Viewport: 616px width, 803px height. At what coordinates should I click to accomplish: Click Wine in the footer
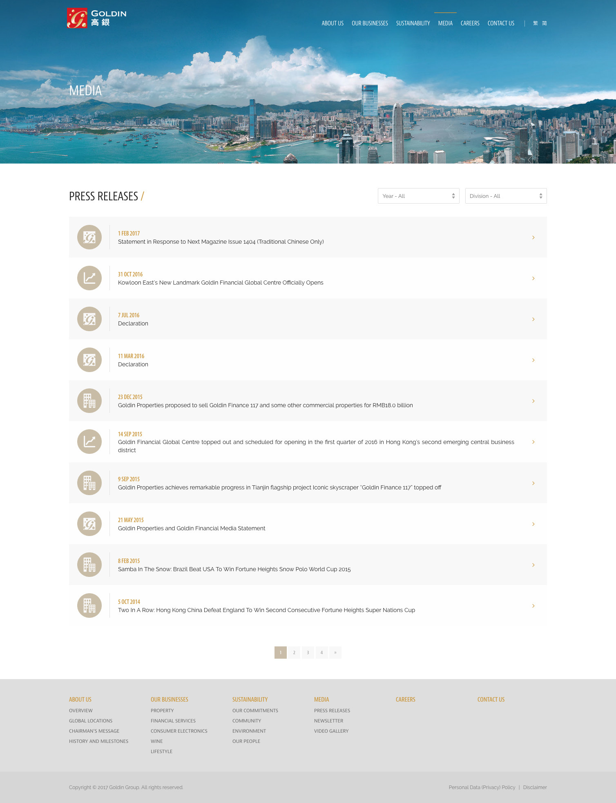157,741
